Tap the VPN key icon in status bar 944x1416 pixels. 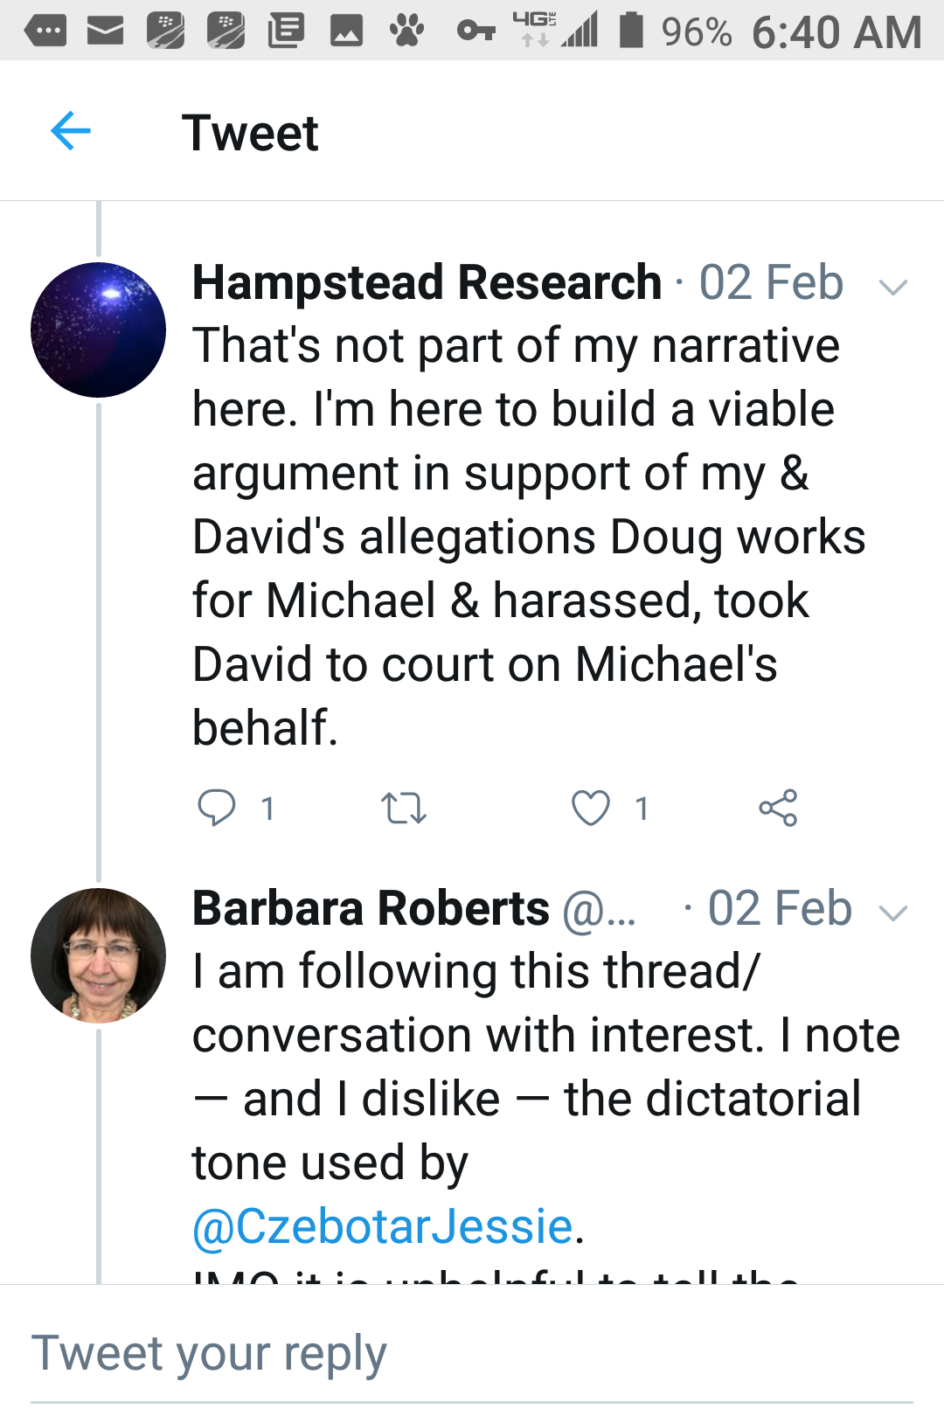click(476, 31)
